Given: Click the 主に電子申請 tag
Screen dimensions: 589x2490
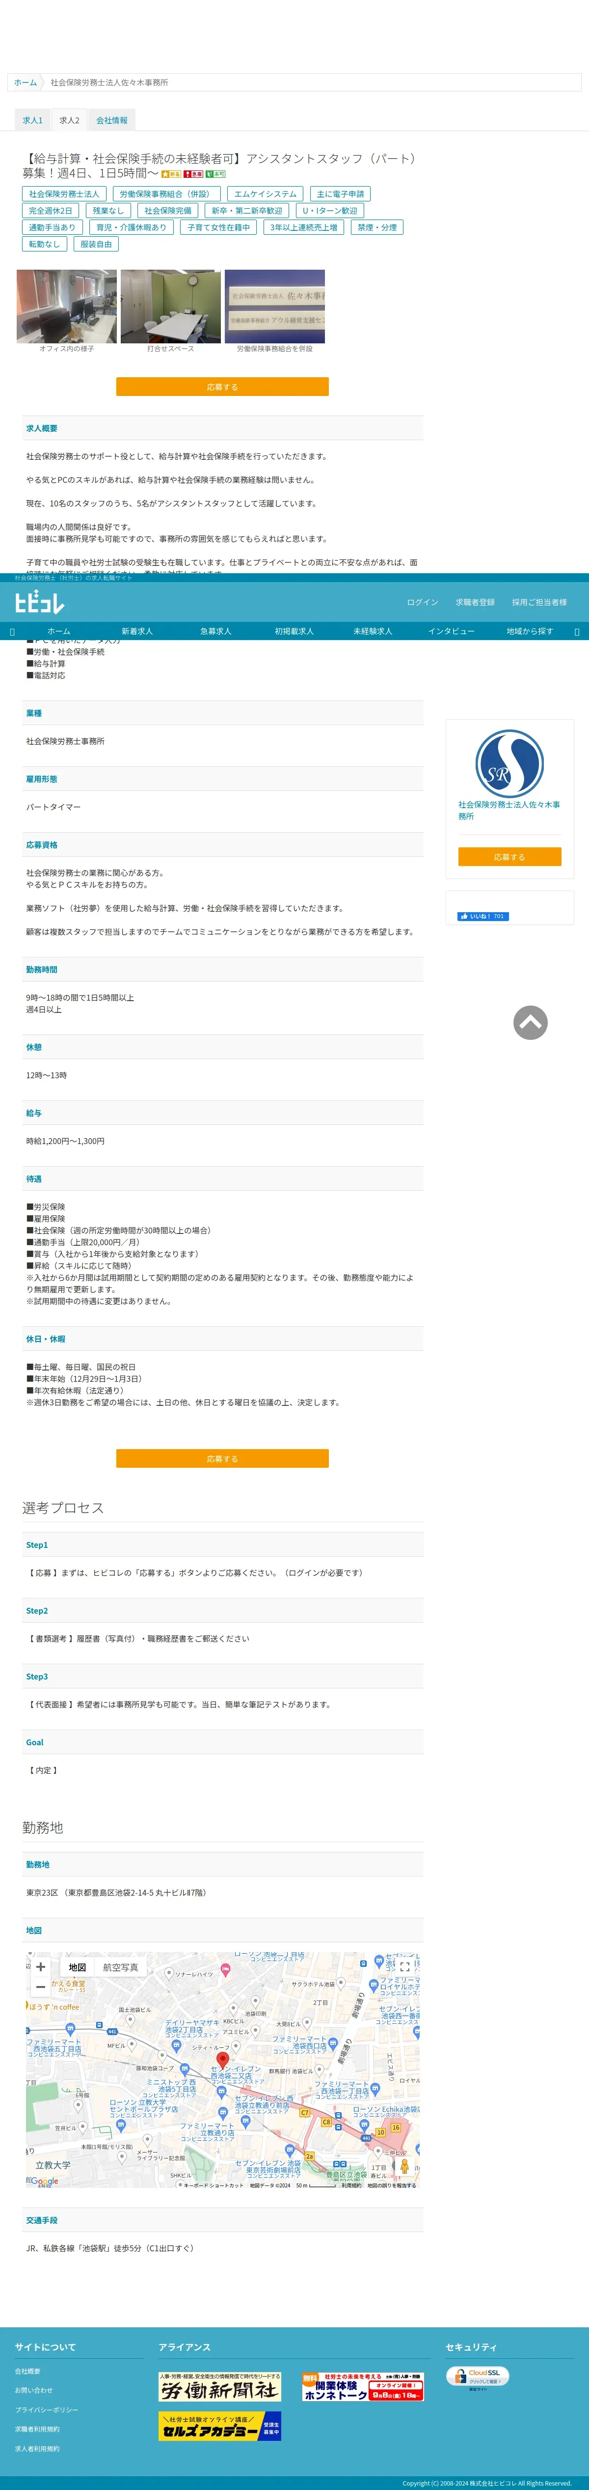Looking at the screenshot, I should (341, 195).
